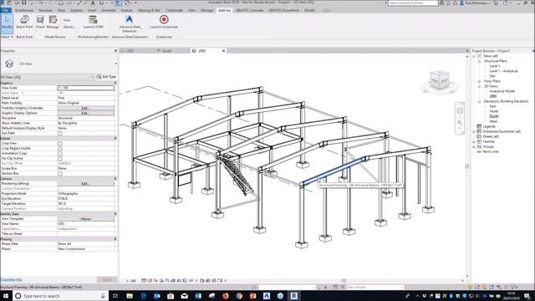Open the Advance Steel Extension tool
The image size is (535, 301).
coord(130,23)
